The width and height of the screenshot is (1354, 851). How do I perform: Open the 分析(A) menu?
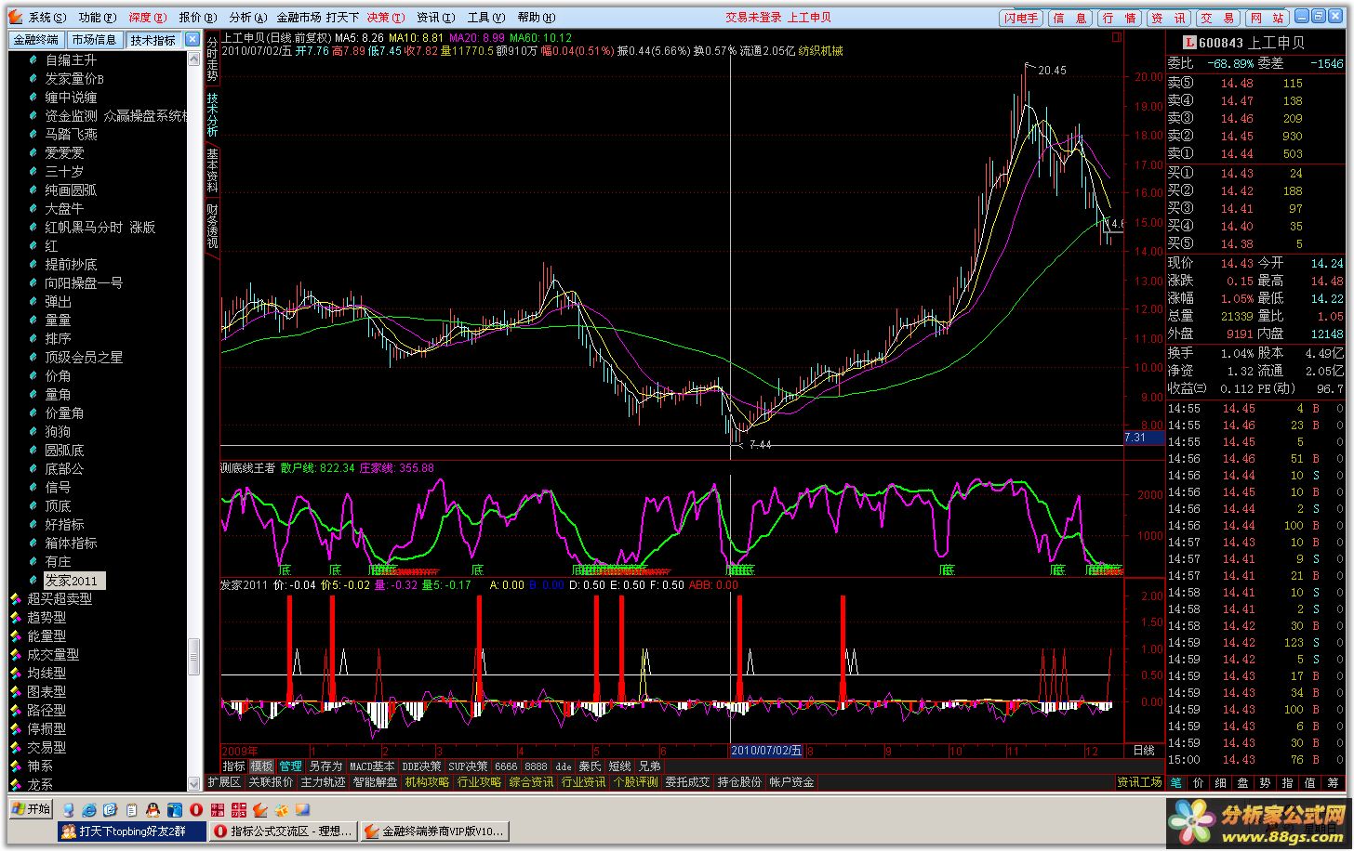click(247, 18)
